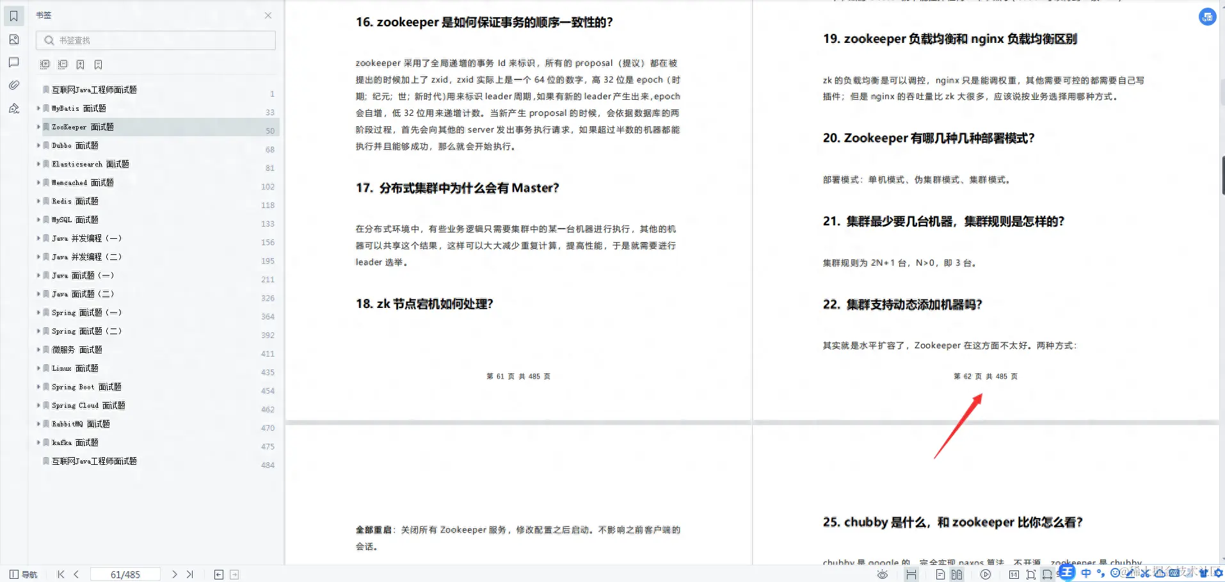The width and height of the screenshot is (1225, 582).
Task: Select the Java 面试题（一） bookmark
Action: (x=83, y=275)
